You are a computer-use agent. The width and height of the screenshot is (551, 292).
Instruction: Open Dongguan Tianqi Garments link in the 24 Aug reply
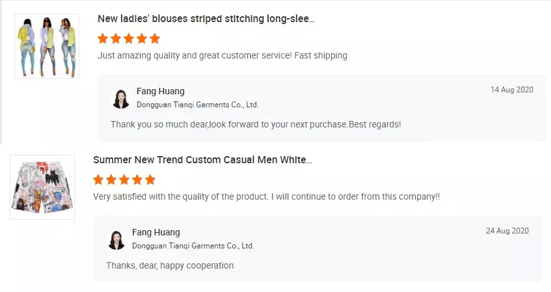[193, 246]
